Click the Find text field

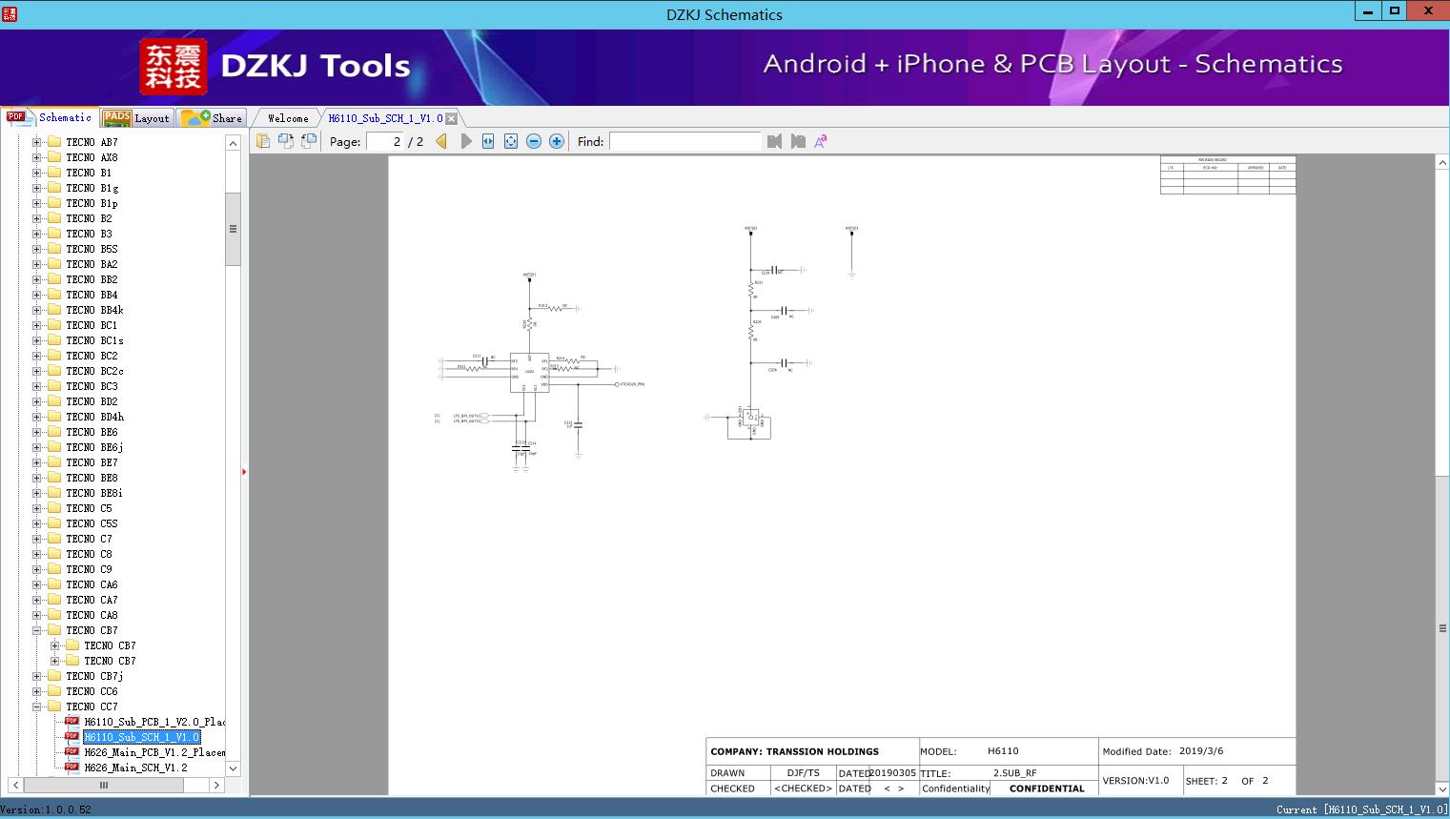(684, 141)
